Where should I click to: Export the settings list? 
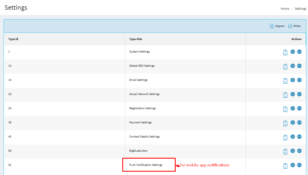tap(277, 26)
